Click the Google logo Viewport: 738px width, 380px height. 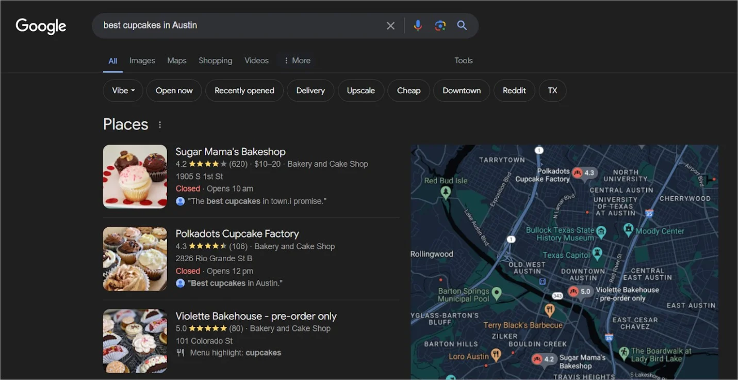click(x=41, y=26)
